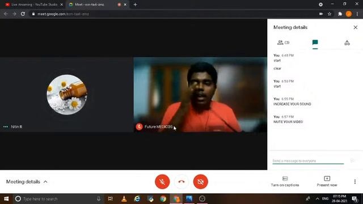The width and height of the screenshot is (363, 204).
Task: Show hidden system tray icons with the caret
Action: point(318,199)
